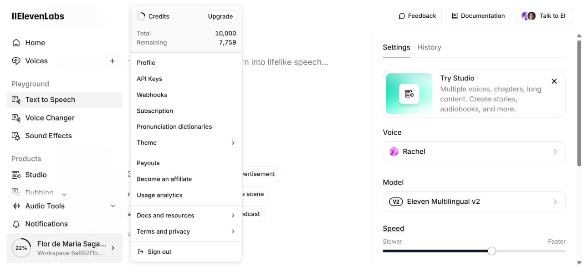Switch to the History tab

tap(429, 47)
